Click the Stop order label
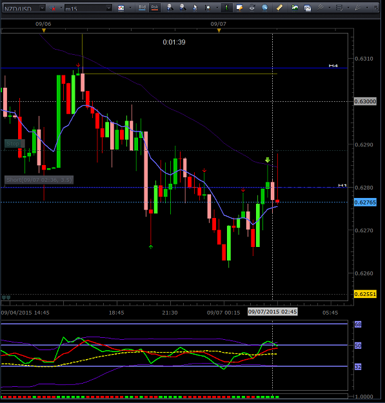Viewport: 385px width, 403px height. tap(15, 144)
